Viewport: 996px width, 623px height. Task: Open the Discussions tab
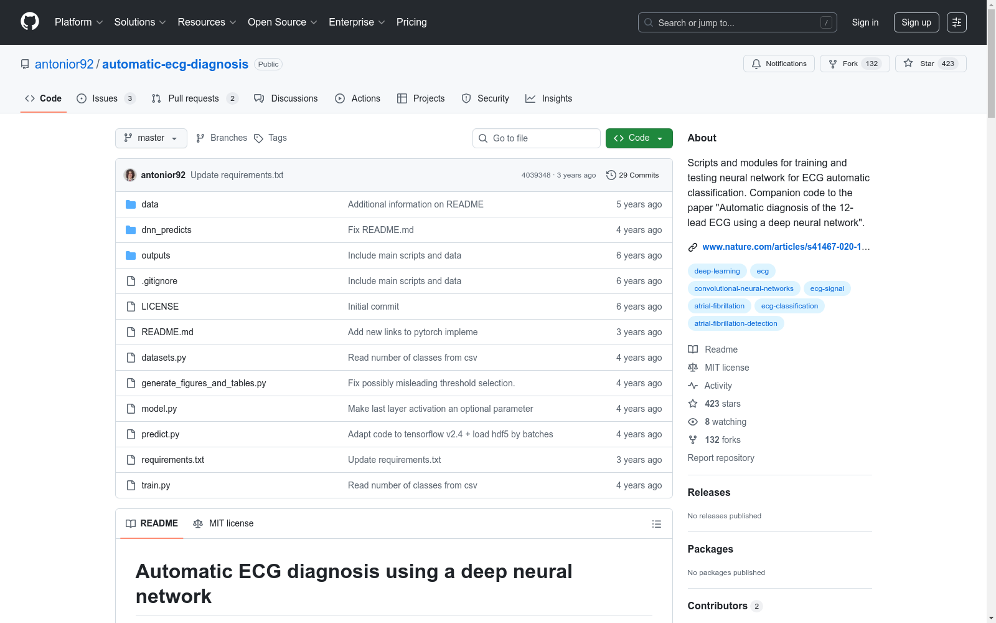tap(286, 98)
